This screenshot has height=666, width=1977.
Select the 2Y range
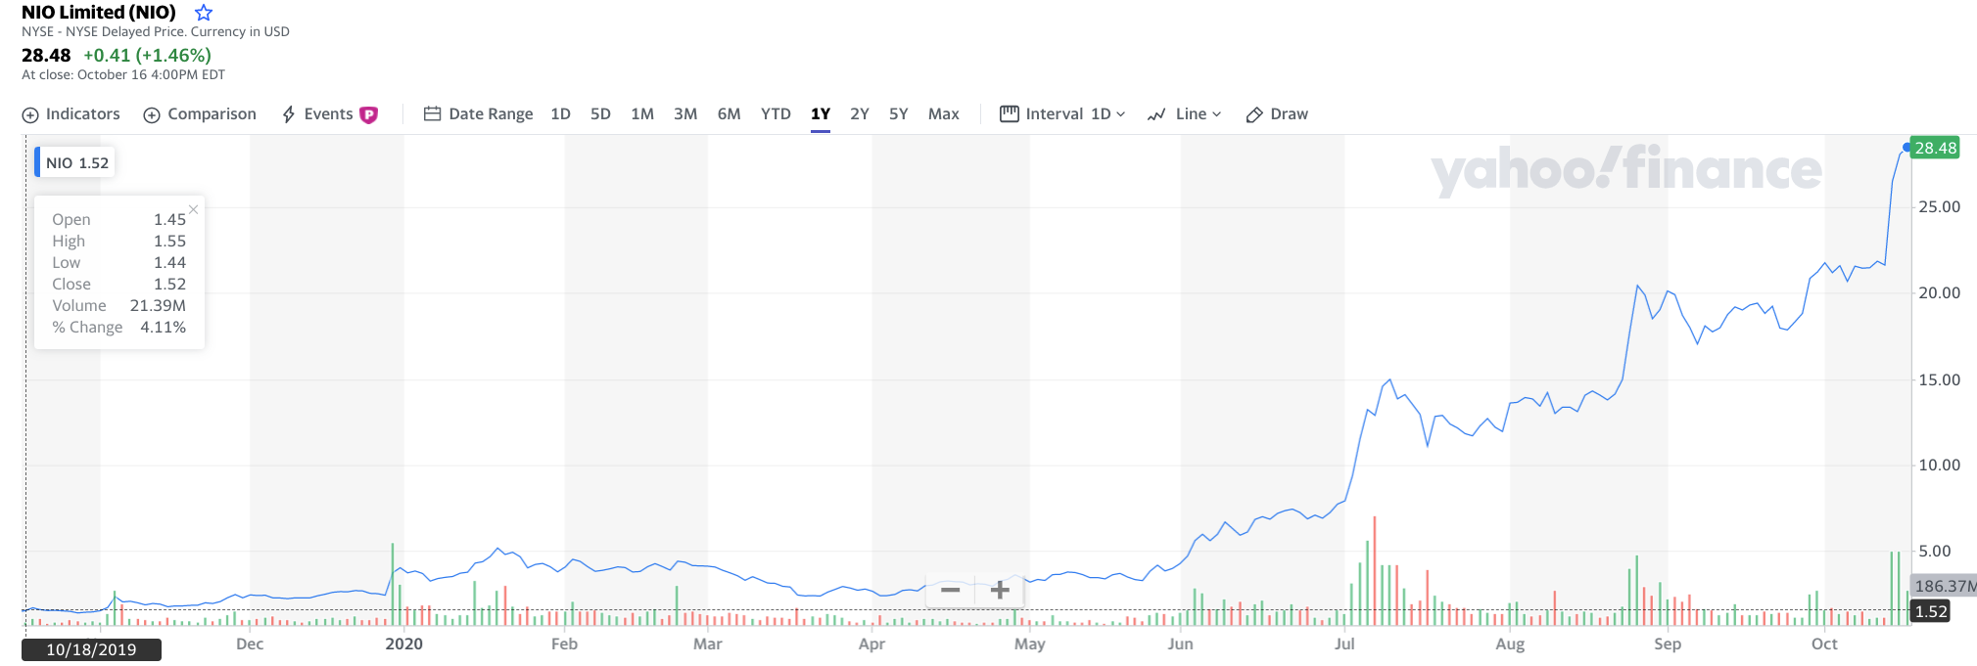coord(860,114)
